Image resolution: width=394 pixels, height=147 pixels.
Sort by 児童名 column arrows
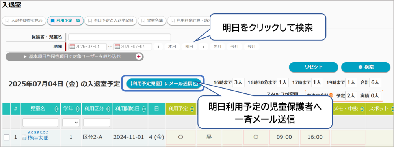coord(56,109)
